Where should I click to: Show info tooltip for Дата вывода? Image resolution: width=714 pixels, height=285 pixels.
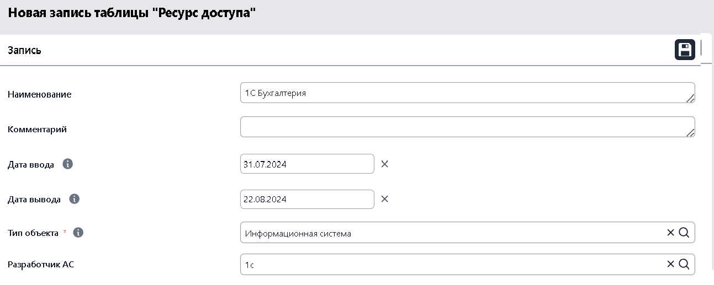click(x=75, y=199)
